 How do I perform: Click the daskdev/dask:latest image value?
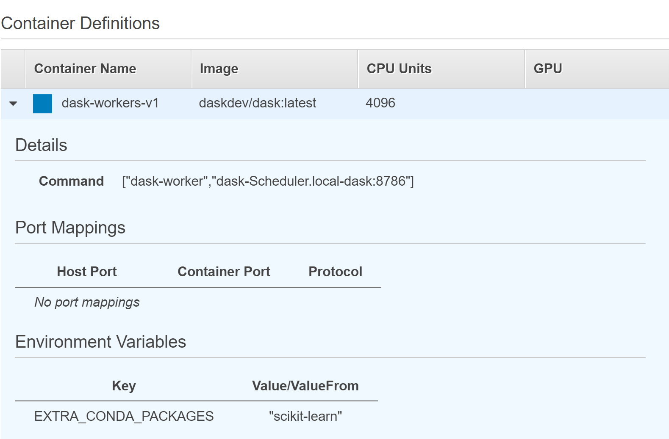[x=257, y=103]
